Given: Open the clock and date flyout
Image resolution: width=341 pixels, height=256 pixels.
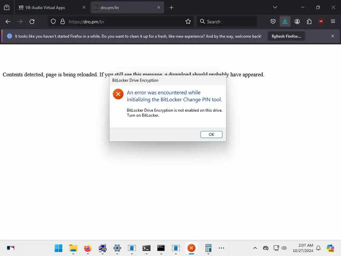Looking at the screenshot, I should point(303,248).
